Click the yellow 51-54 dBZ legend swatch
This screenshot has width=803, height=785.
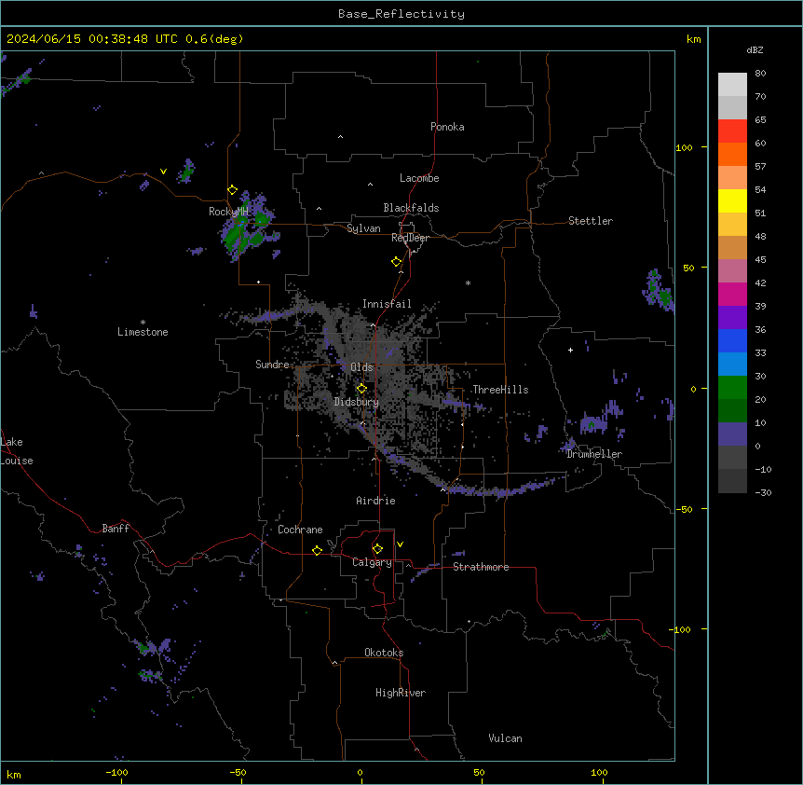(732, 200)
